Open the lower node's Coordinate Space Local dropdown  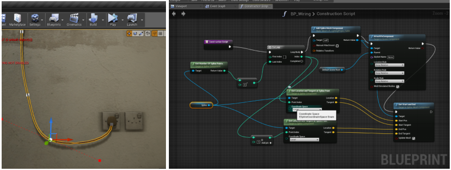pos(304,139)
